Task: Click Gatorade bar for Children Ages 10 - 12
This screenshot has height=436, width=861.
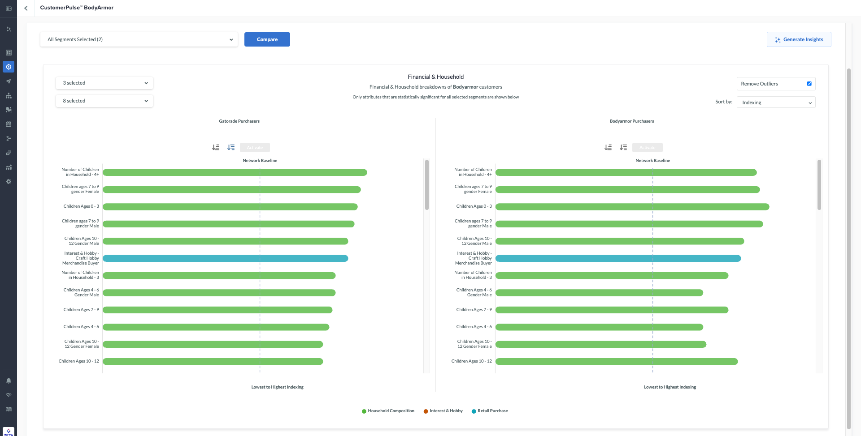Action: (x=213, y=362)
